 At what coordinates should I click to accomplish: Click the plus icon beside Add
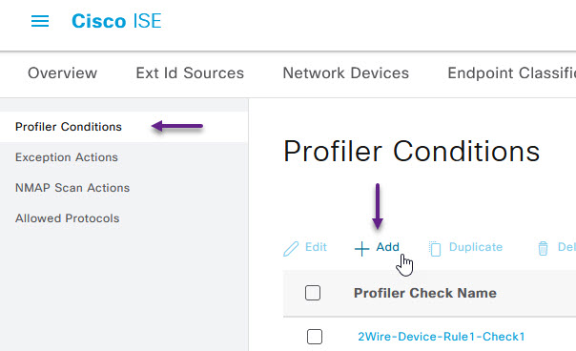(x=361, y=249)
